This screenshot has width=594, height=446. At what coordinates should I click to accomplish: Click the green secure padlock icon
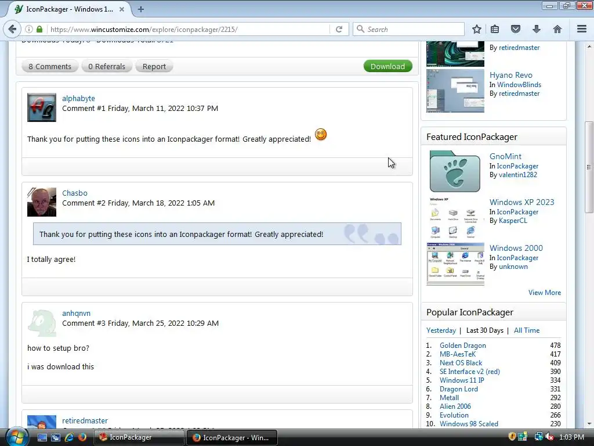39,29
